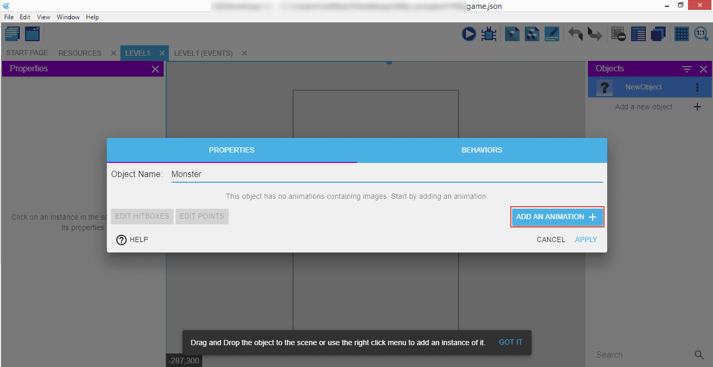Open the debugger bug icon

(489, 34)
